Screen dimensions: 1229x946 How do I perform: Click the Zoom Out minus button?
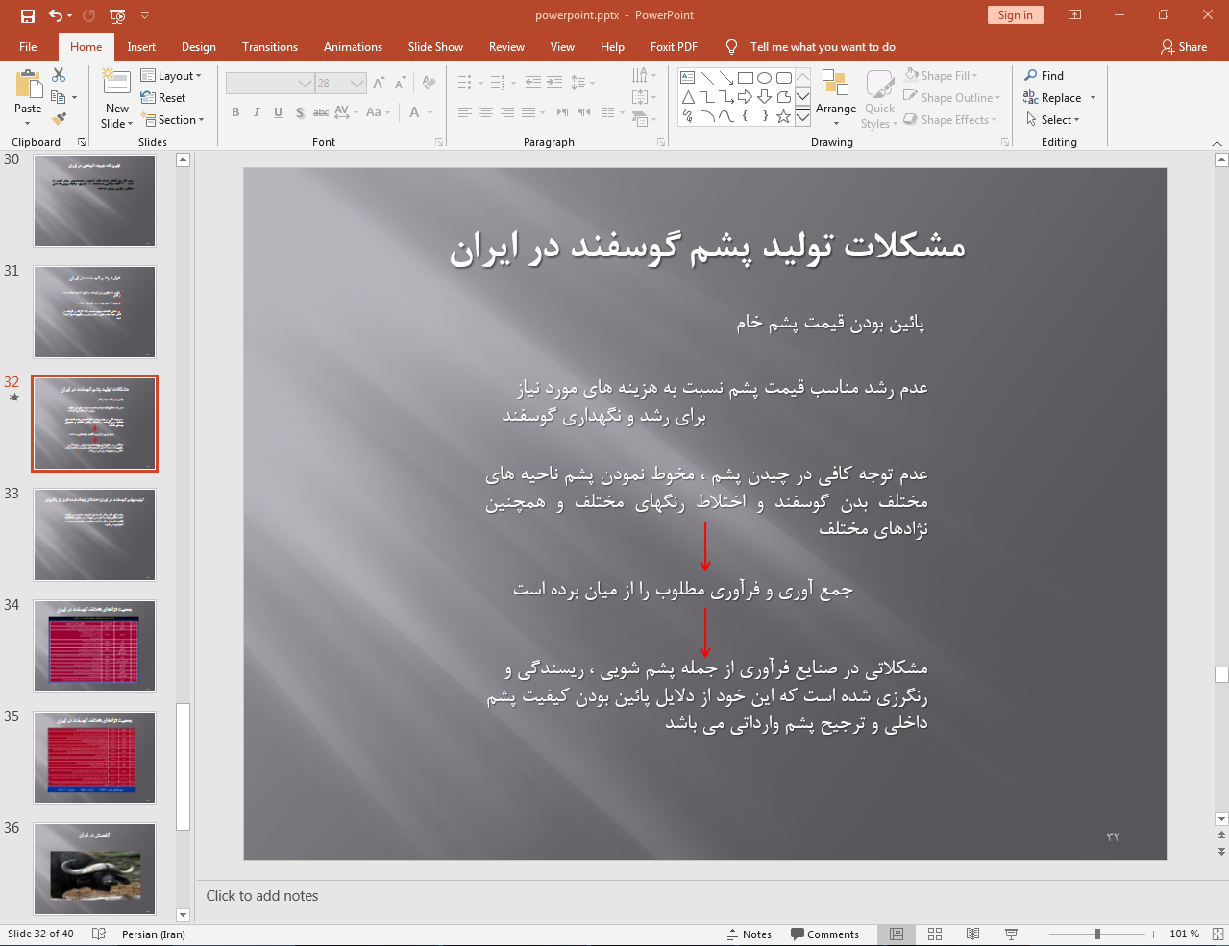click(1041, 934)
